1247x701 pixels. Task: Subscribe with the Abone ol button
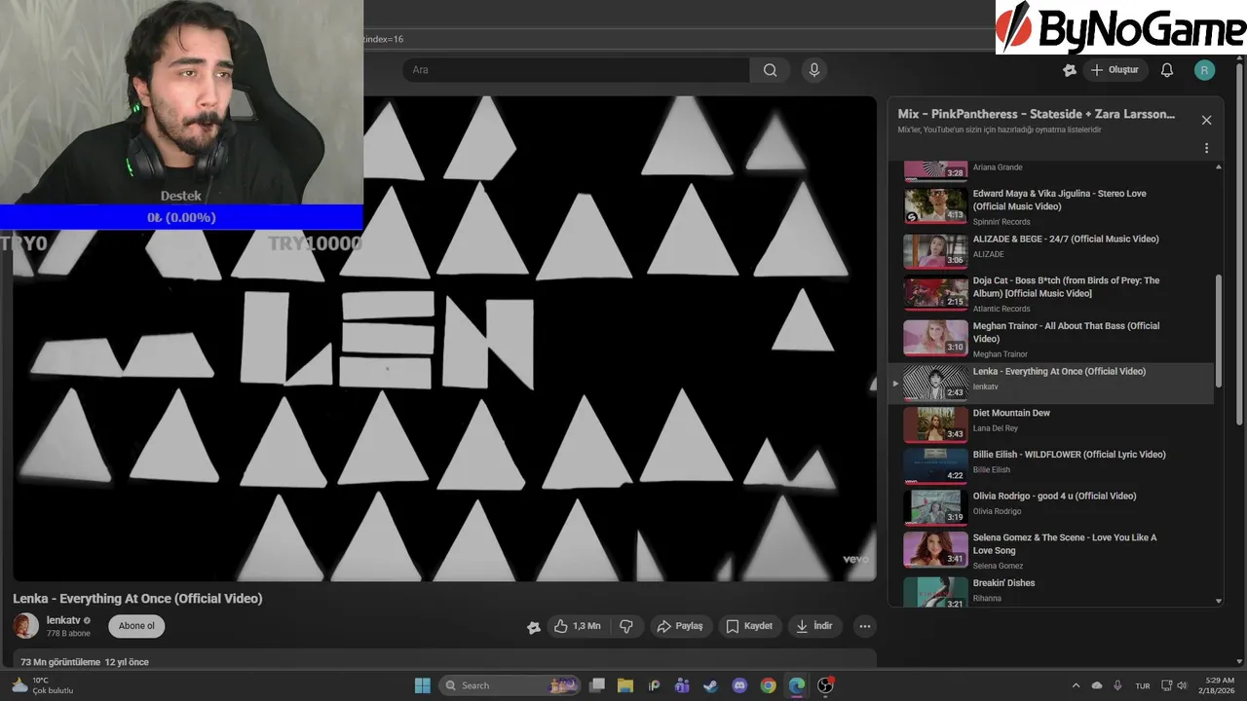[136, 626]
